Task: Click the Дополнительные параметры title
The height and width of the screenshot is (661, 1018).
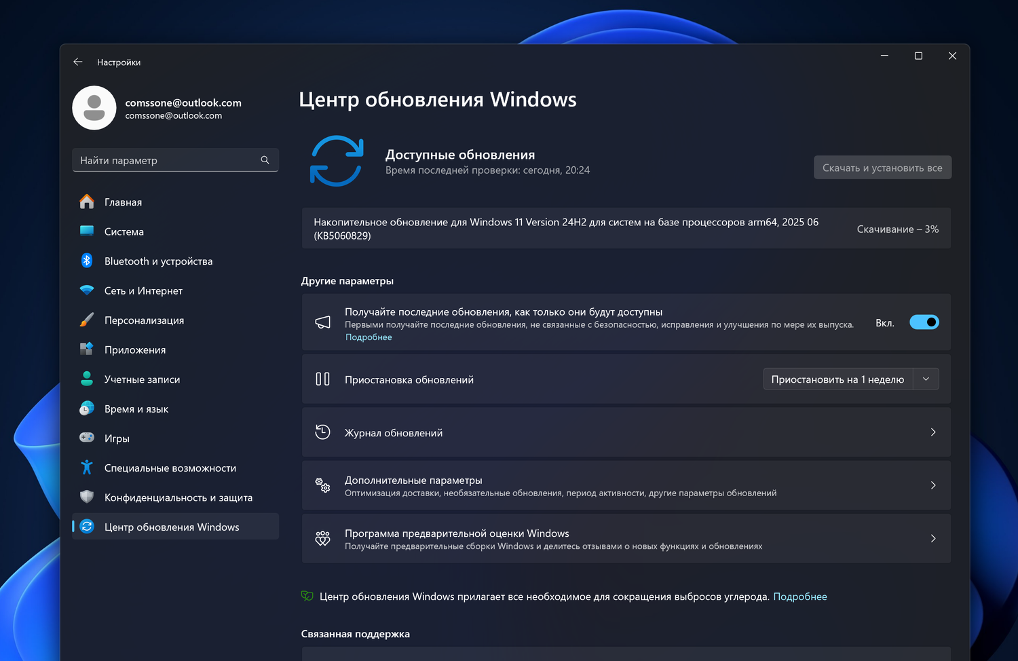Action: 413,480
